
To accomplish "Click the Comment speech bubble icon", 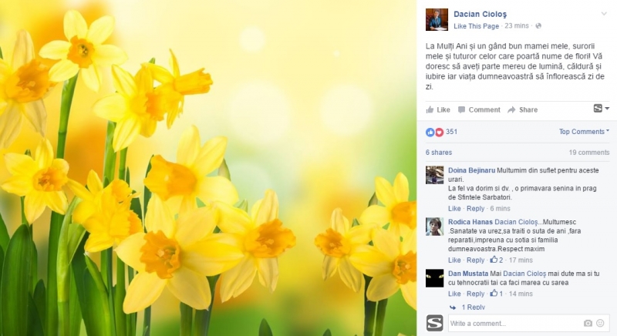I will click(461, 109).
